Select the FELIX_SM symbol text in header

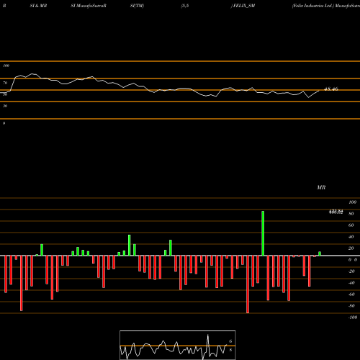pos(244,6)
